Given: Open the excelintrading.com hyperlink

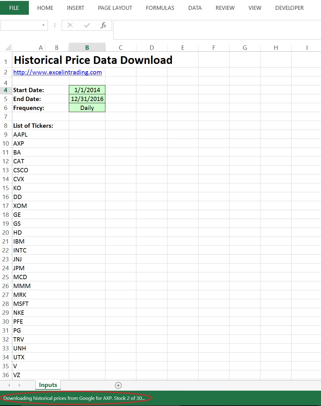Looking at the screenshot, I should [57, 72].
